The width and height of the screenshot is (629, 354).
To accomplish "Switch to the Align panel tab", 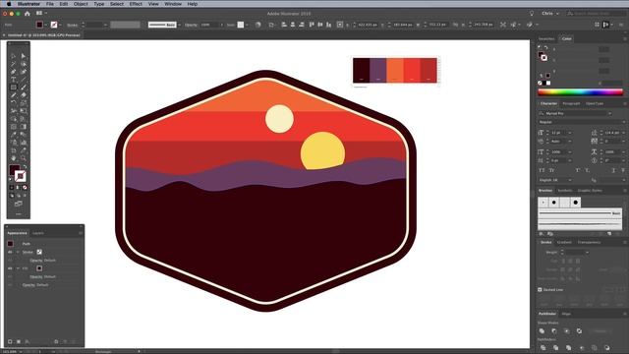I will [x=566, y=314].
